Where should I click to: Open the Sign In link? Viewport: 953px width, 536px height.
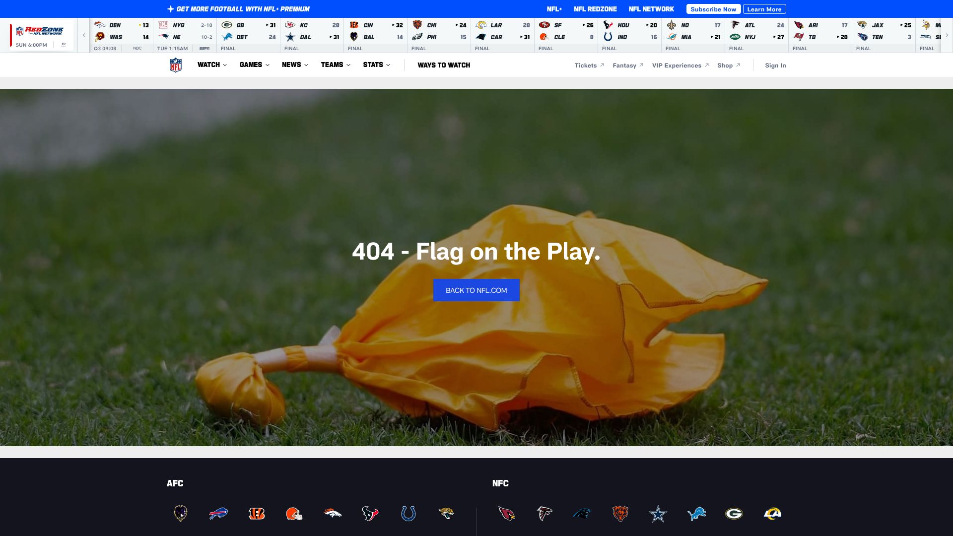tap(775, 66)
